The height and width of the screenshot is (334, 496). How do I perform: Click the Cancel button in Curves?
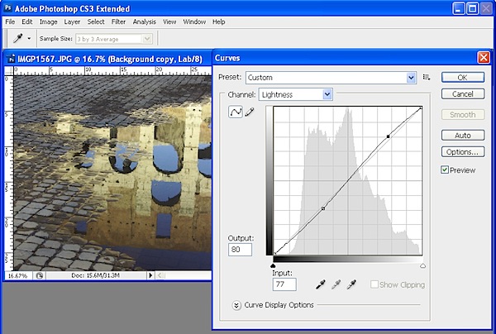[x=463, y=93]
